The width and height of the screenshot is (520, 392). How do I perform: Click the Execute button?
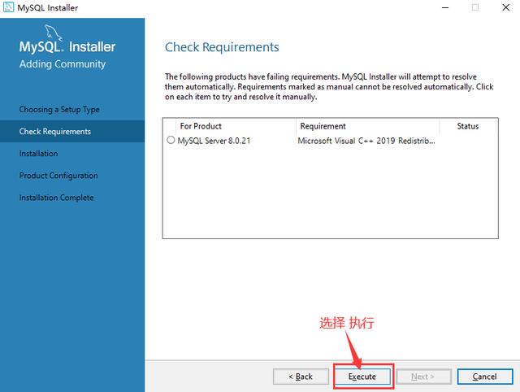[362, 377]
